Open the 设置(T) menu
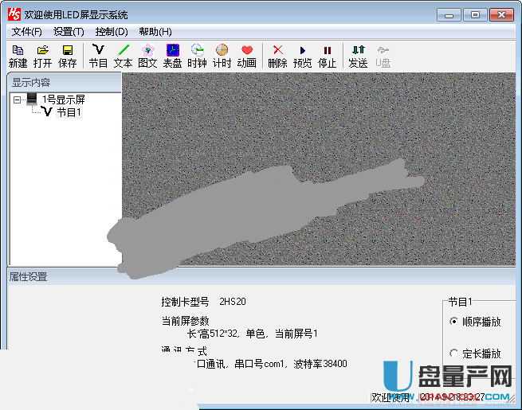522x410 pixels. [x=69, y=32]
